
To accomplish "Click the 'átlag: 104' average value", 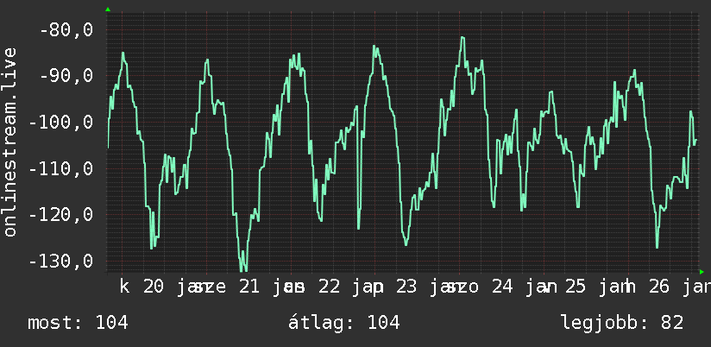I will pyautogui.click(x=344, y=323).
